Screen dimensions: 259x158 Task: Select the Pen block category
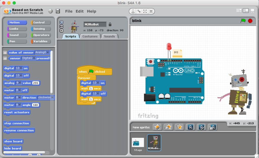click(17, 41)
